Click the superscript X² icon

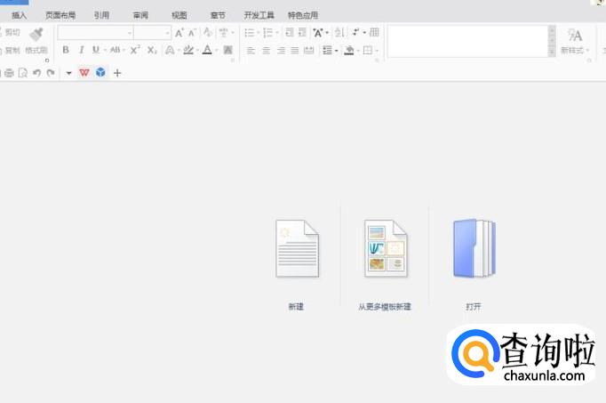pyautogui.click(x=135, y=50)
